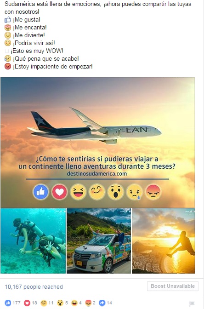Open the sunset jumping silhouette thumbnail
Screen dimensions: 204x309
tap(163, 241)
